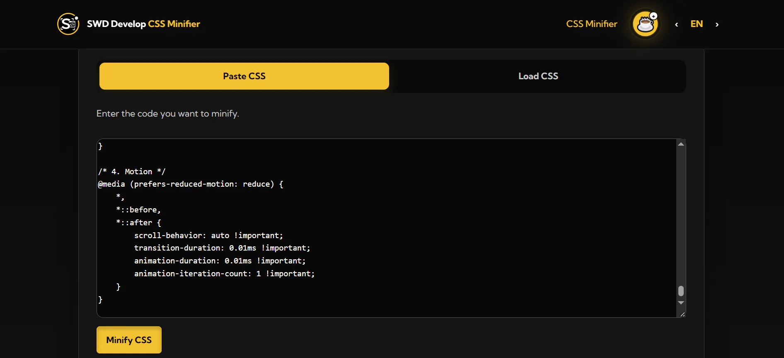Click the 'scroll-behavior: auto !important;' line
The image size is (784, 358).
coord(208,236)
